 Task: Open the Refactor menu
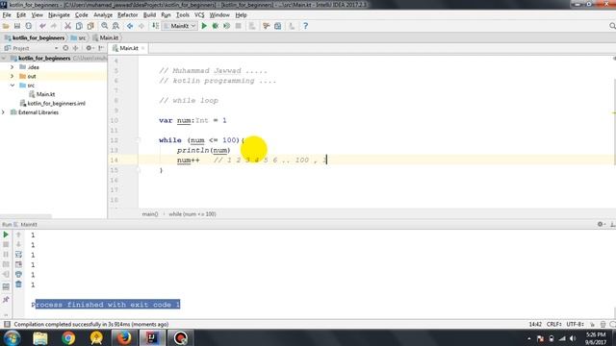point(128,15)
